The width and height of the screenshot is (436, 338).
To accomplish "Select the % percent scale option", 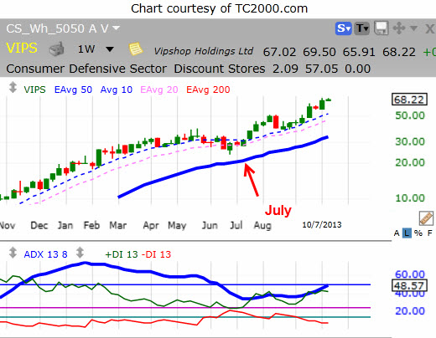I will coord(418,233).
